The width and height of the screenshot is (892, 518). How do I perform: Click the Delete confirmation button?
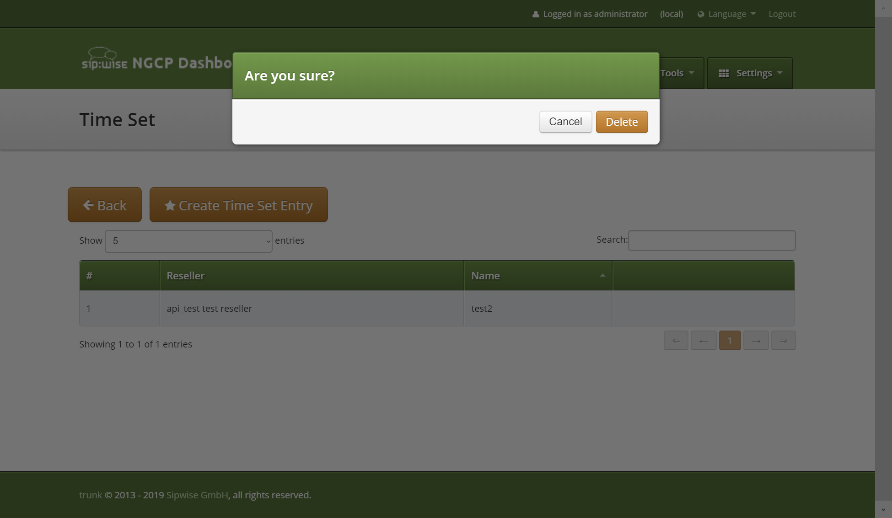coord(622,122)
